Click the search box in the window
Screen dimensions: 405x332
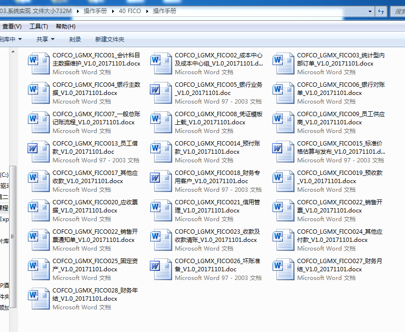pos(397,12)
